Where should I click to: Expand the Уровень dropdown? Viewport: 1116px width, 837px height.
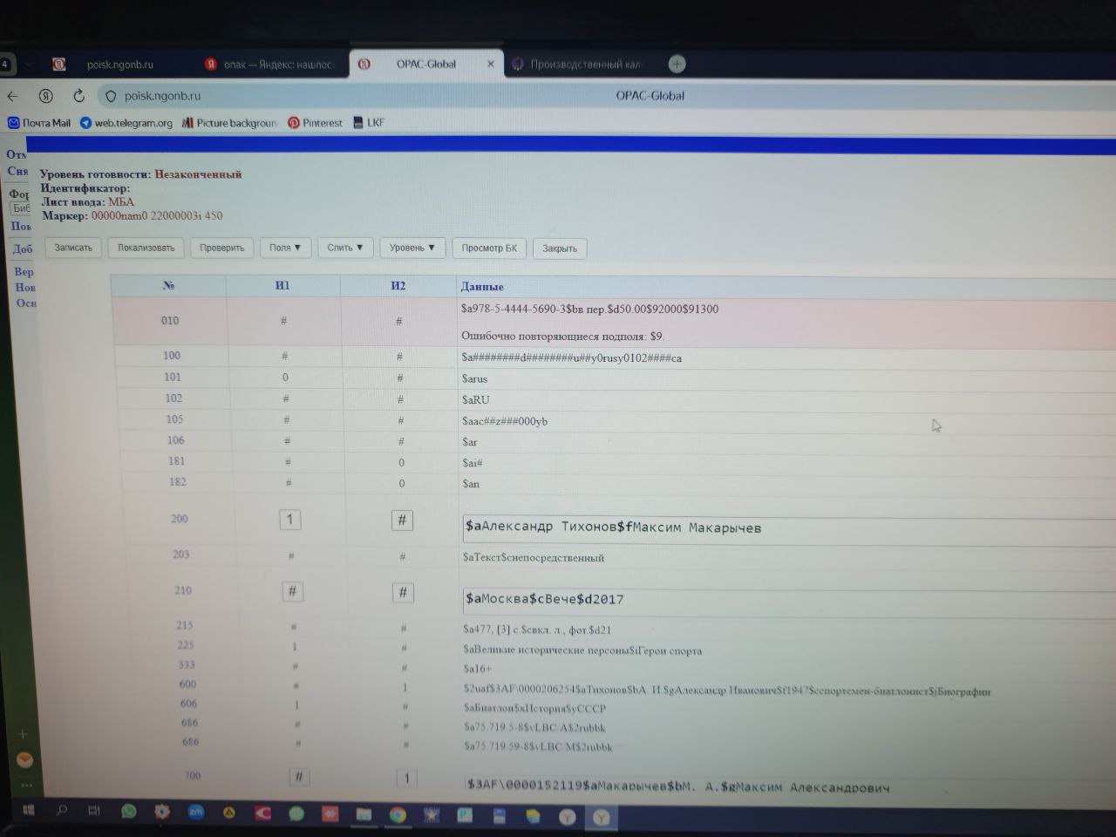[x=412, y=248]
